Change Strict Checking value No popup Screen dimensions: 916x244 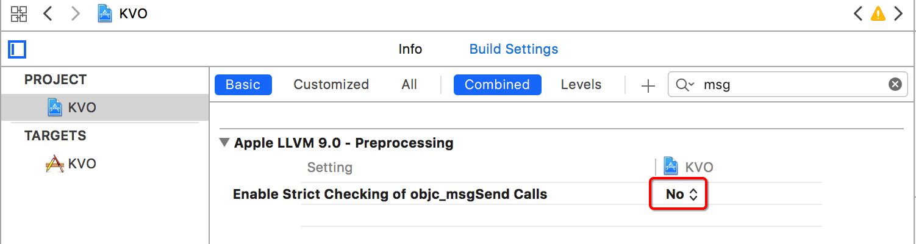tap(681, 195)
